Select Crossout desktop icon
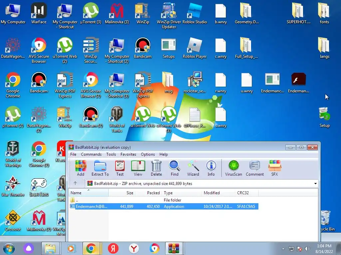The height and width of the screenshot is (255, 341). (x=13, y=220)
